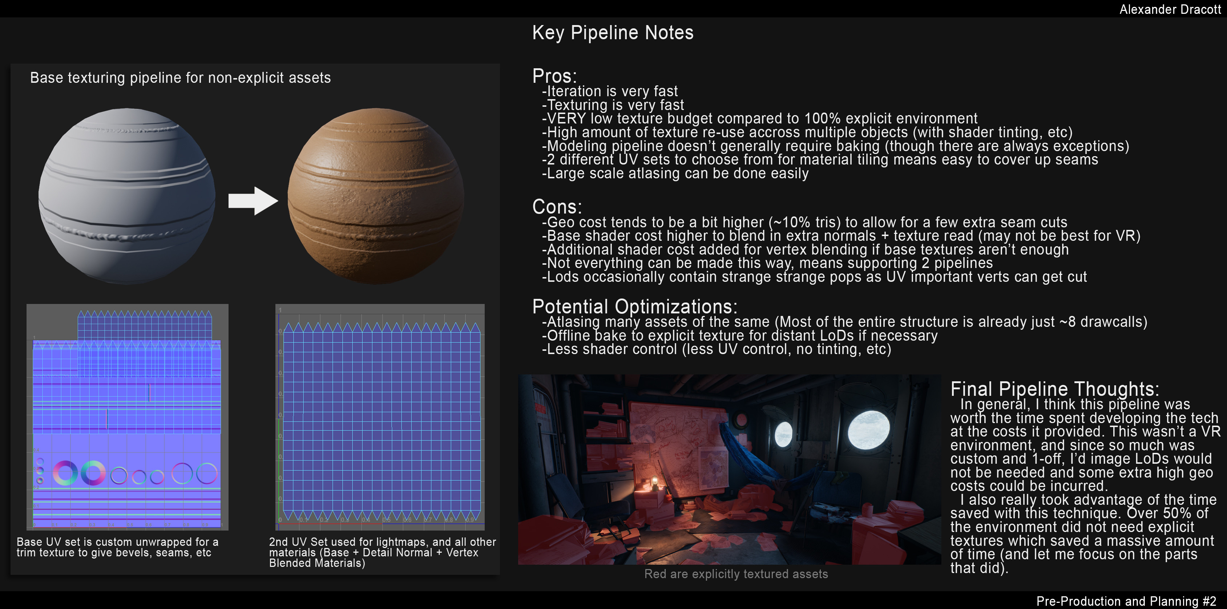The image size is (1227, 609).
Task: Click the gray untextured sphere render
Action: [127, 196]
